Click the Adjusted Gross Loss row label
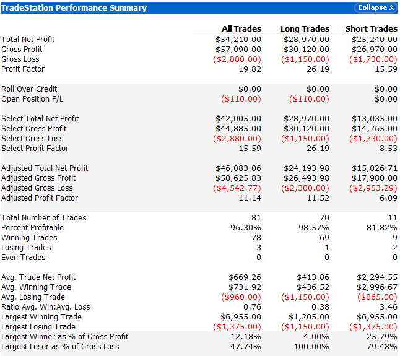Viewport: 400px width, 356px height. tap(37, 188)
